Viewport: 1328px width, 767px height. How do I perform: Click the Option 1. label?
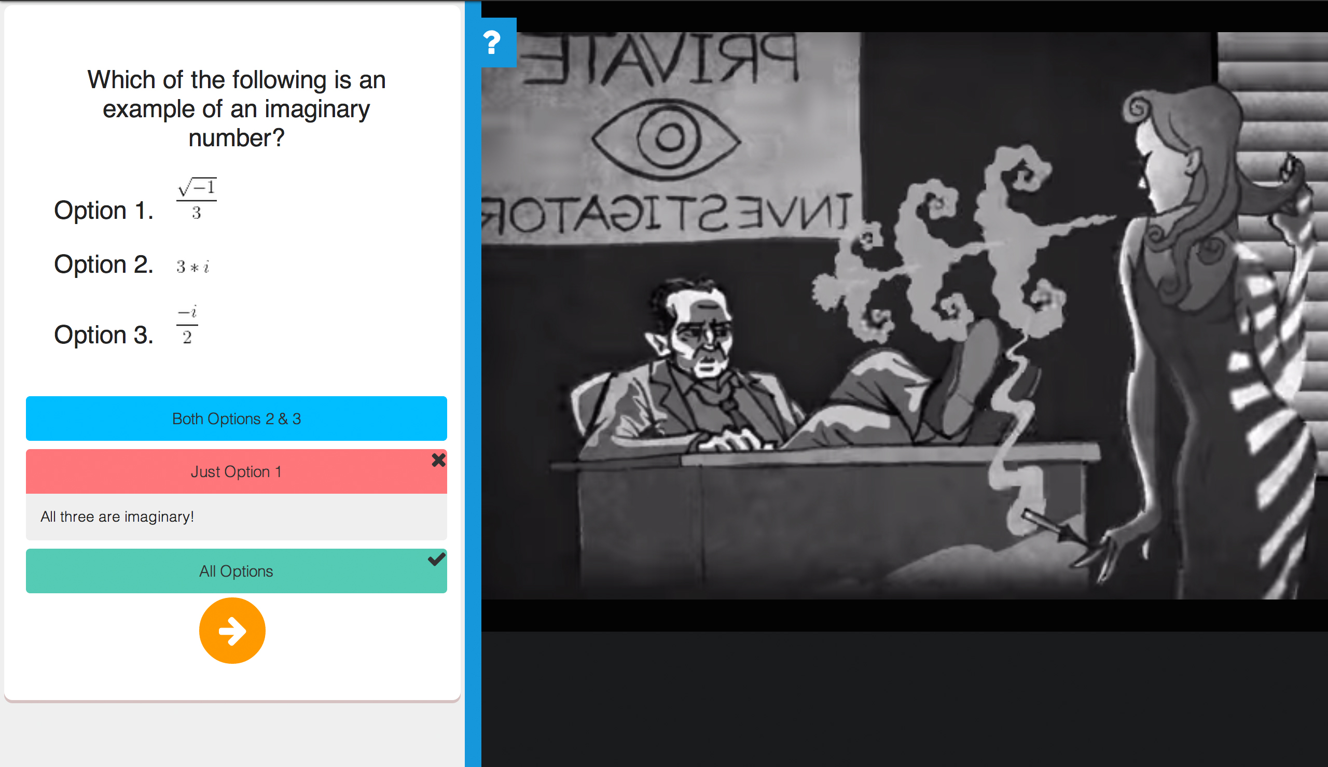104,210
